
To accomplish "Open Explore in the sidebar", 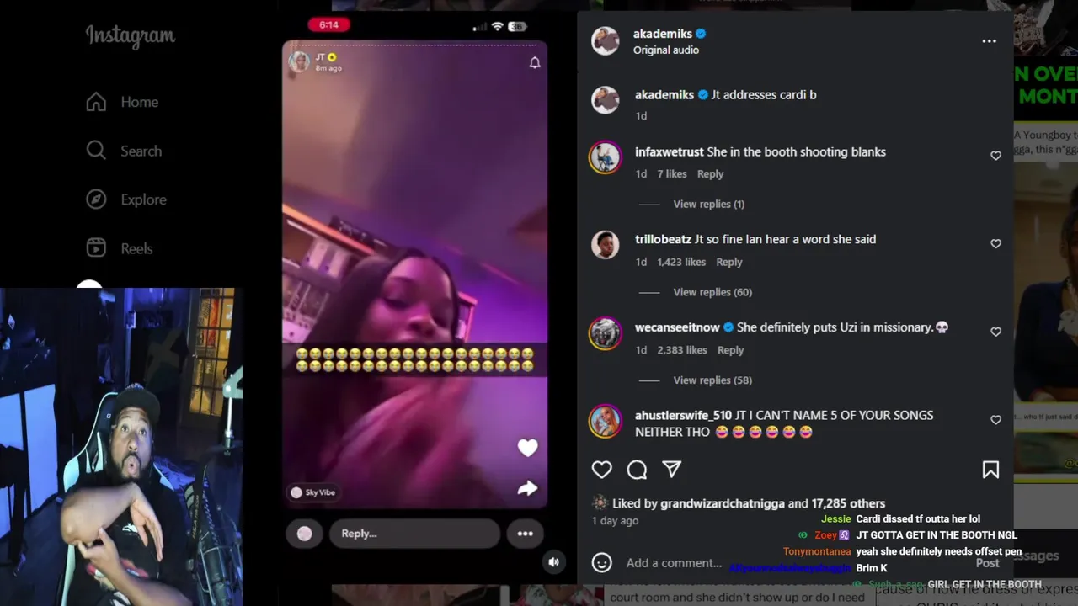I will click(x=126, y=199).
